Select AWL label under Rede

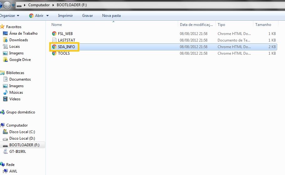(13, 171)
